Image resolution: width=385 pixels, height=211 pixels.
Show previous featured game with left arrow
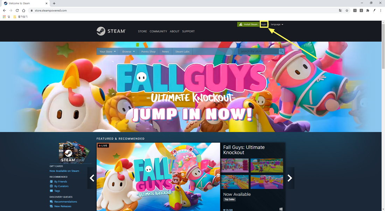[92, 178]
